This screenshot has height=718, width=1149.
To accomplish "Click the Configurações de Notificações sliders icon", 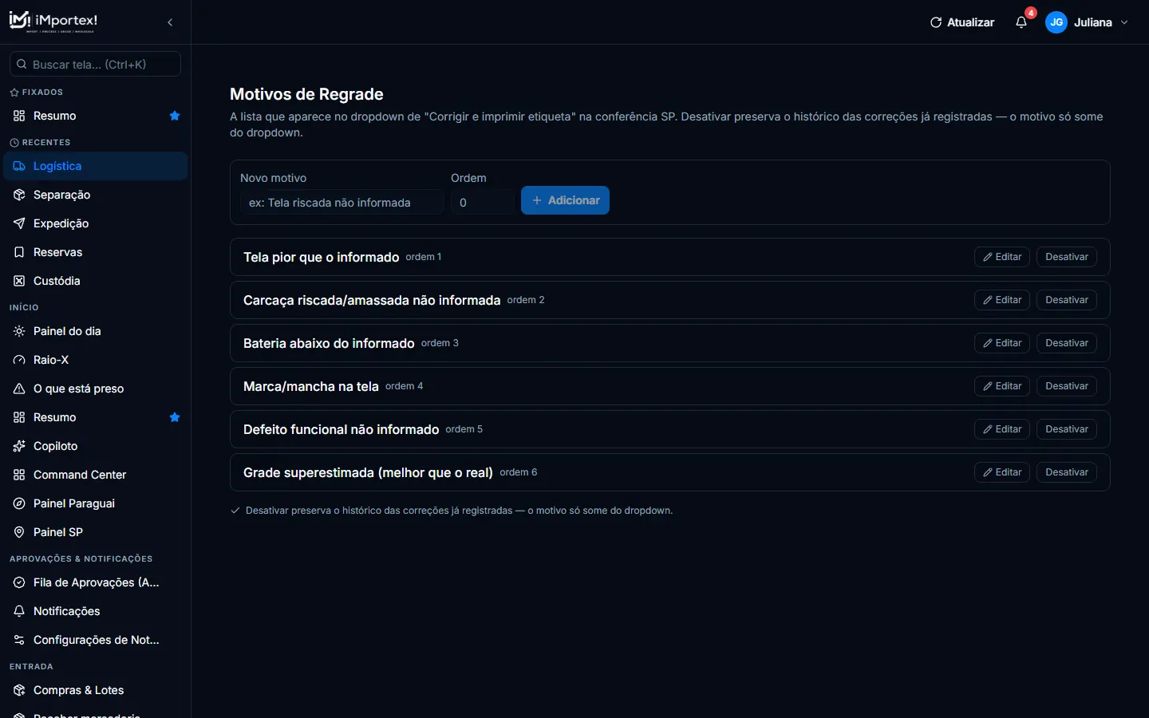I will 19,640.
